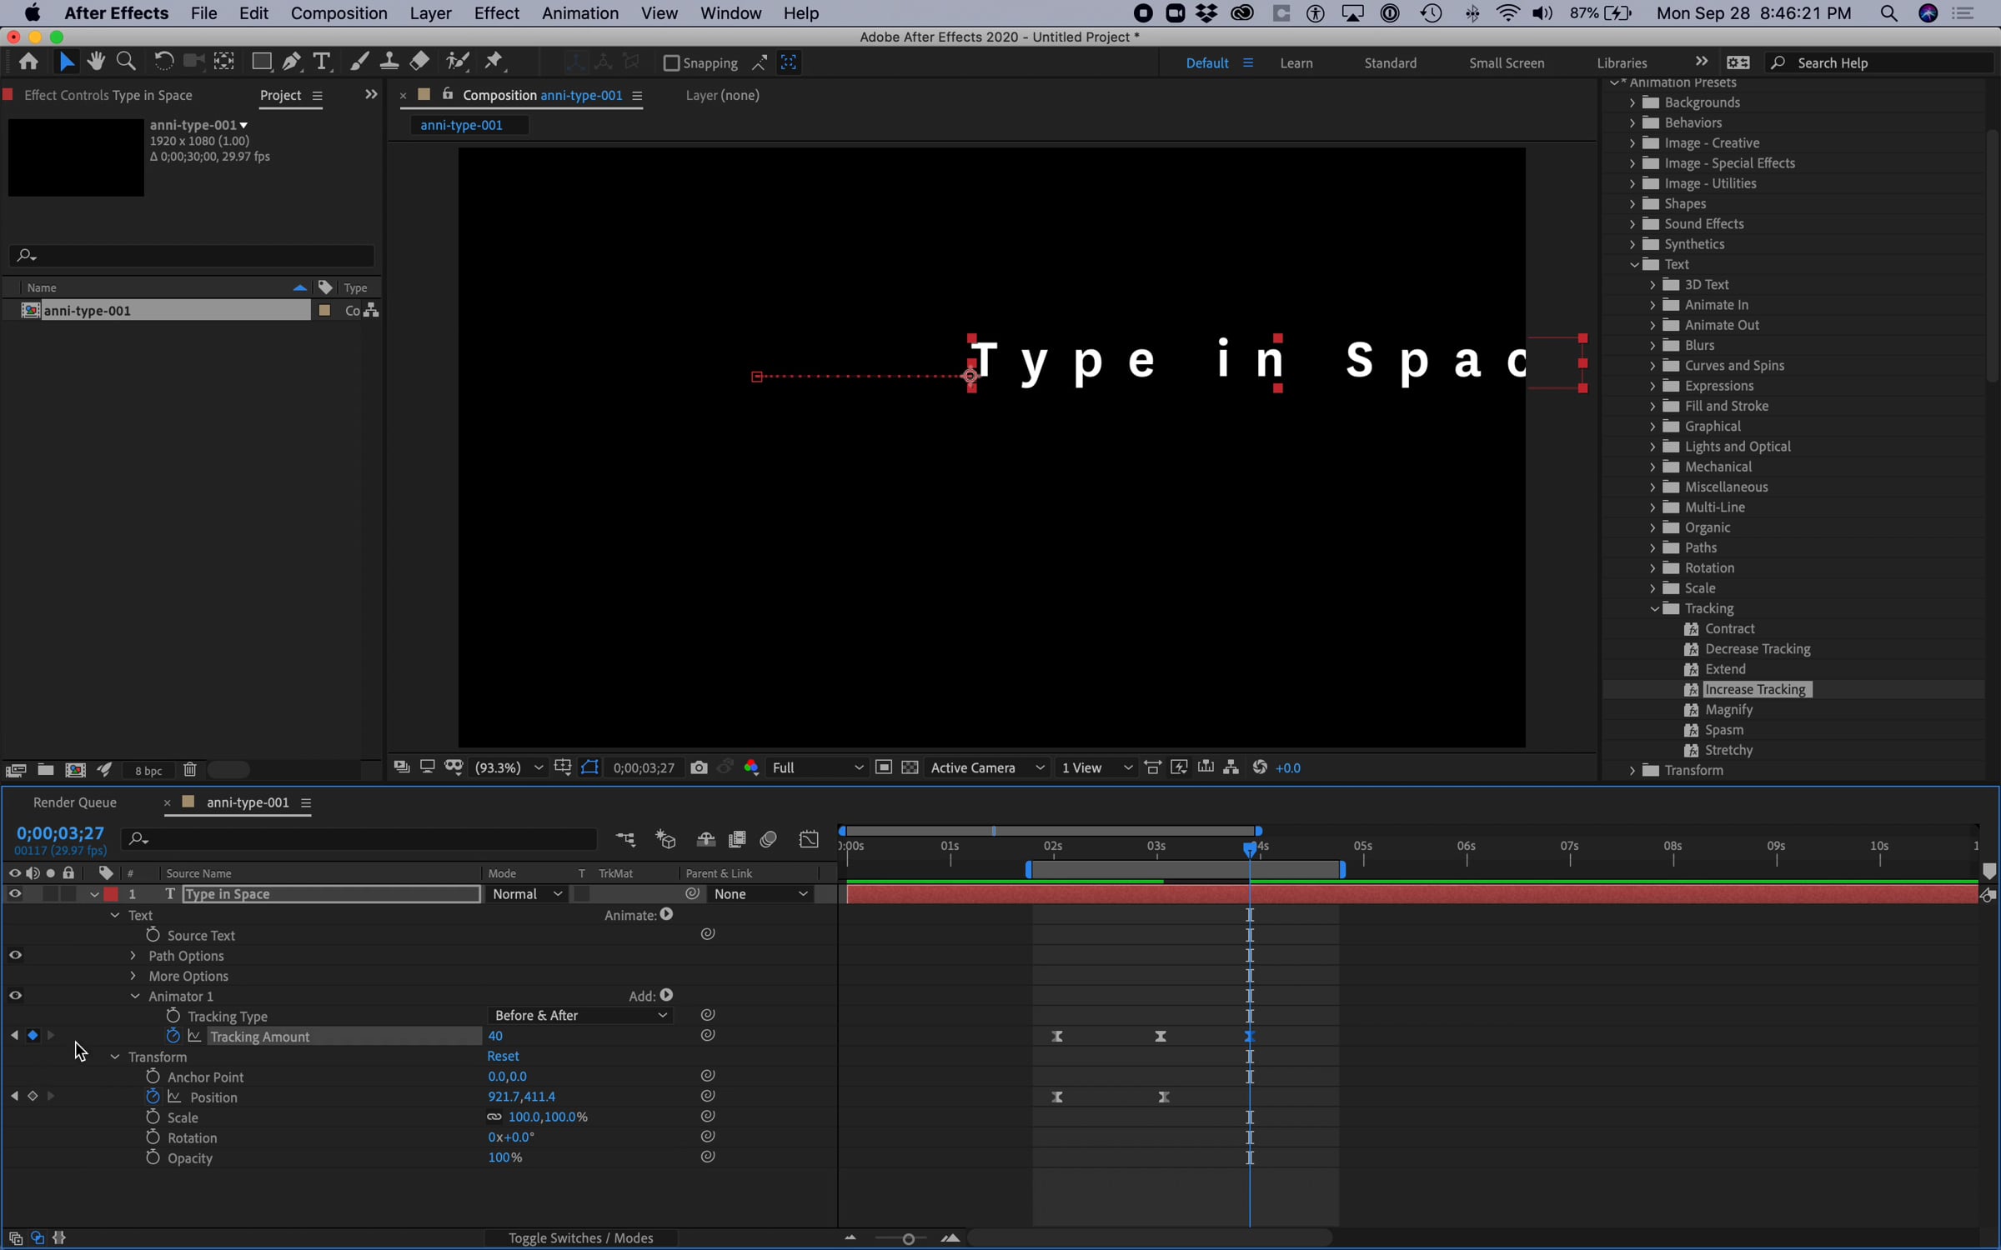Select the Puppet Pin tool
The image size is (2001, 1250).
coord(494,62)
